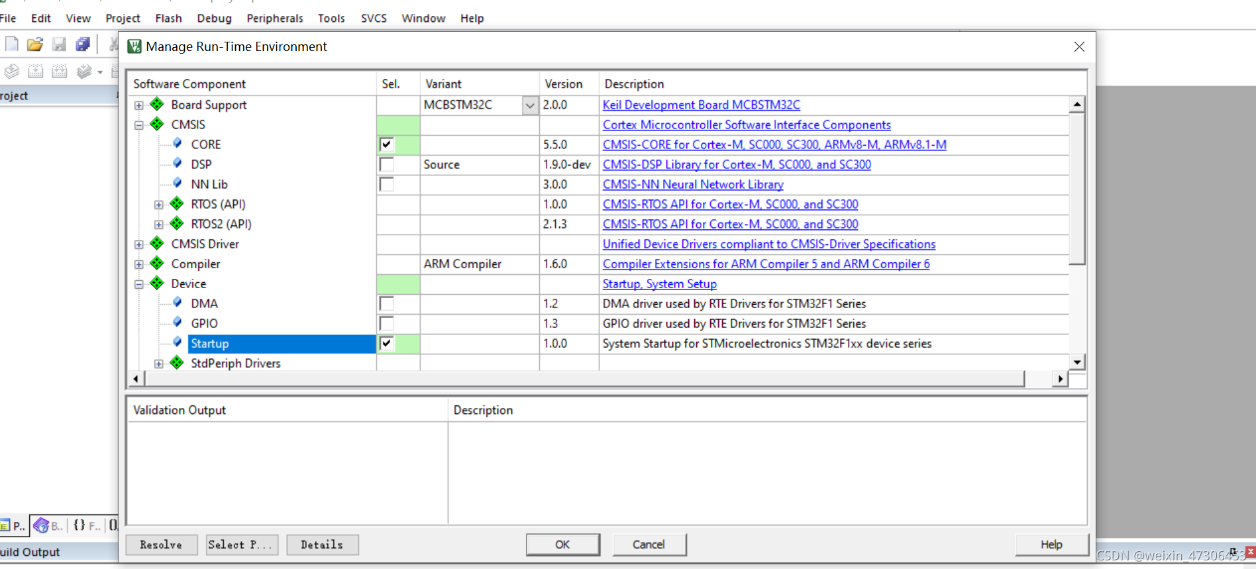Click the uVision icon in the dialog title
This screenshot has width=1256, height=569.
[134, 46]
